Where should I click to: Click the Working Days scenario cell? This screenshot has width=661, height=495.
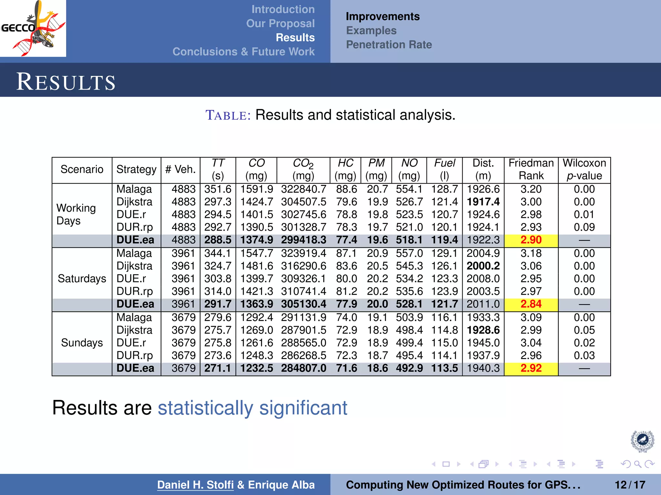[x=76, y=214]
